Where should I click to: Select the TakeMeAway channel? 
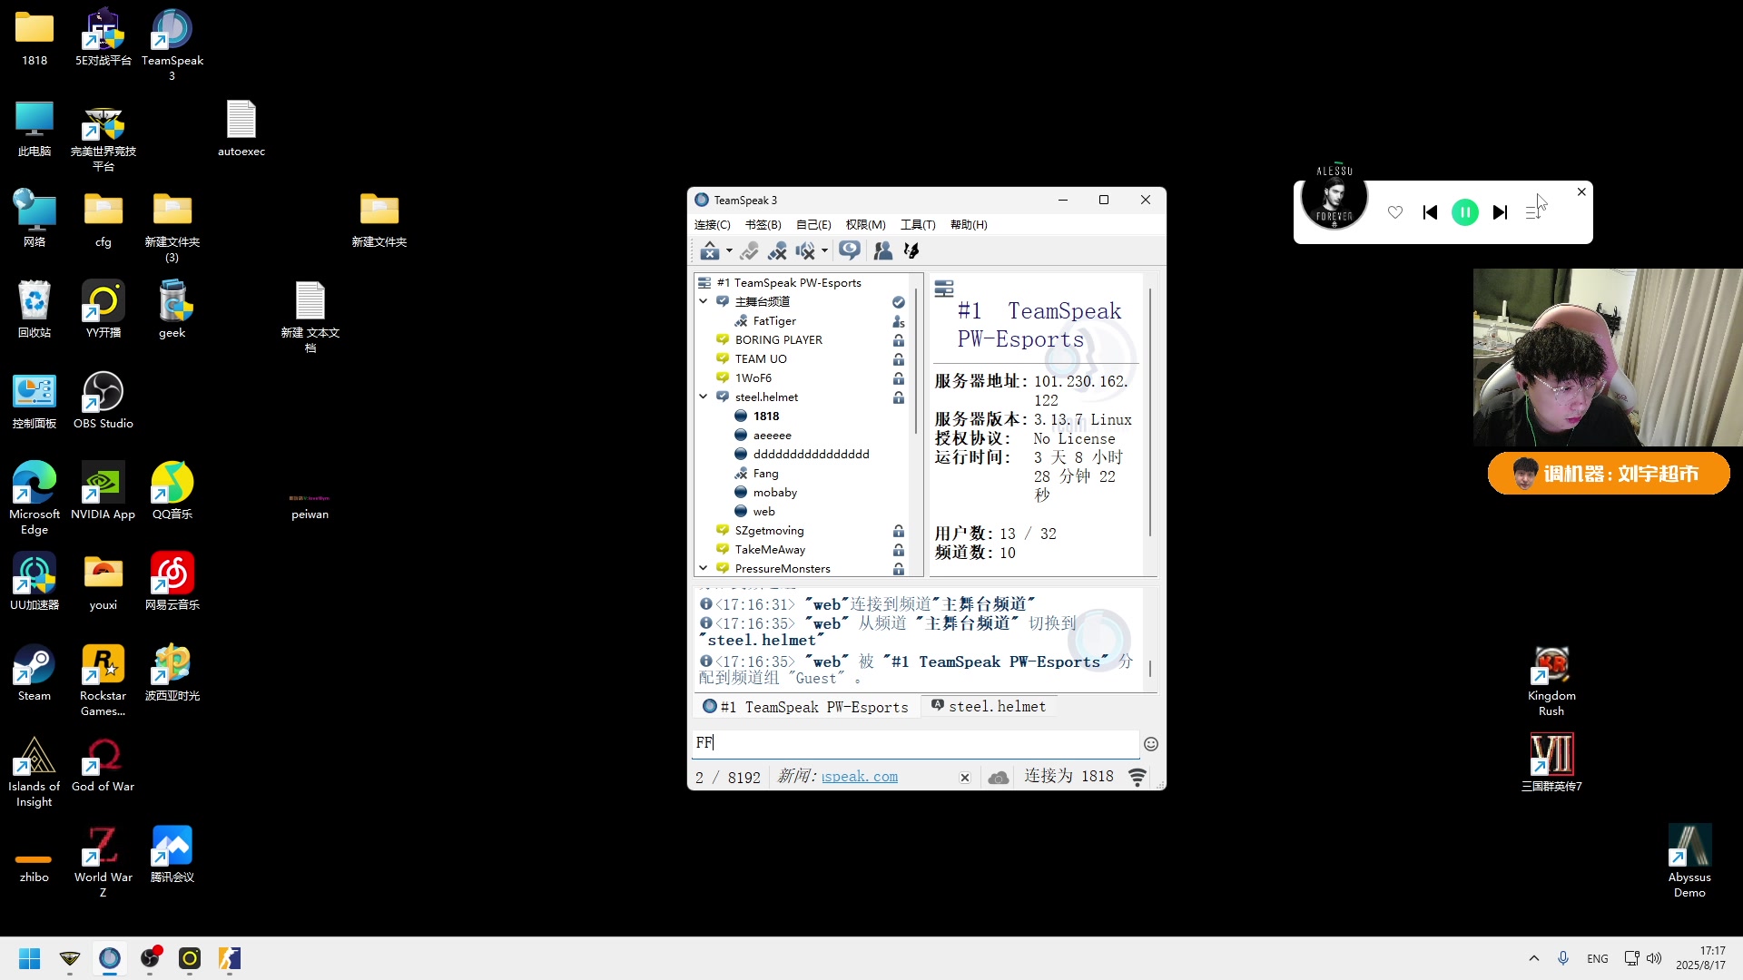[x=770, y=550]
